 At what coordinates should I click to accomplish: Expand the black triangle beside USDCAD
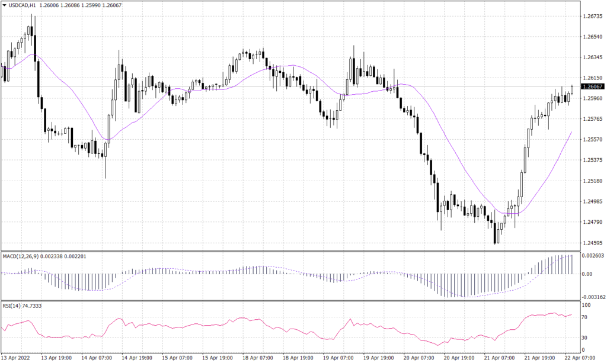(x=5, y=5)
